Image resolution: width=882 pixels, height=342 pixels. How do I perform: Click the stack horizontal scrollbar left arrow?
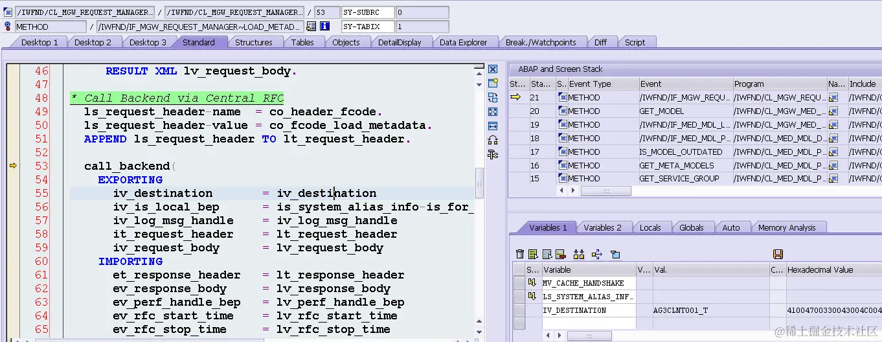coord(561,191)
